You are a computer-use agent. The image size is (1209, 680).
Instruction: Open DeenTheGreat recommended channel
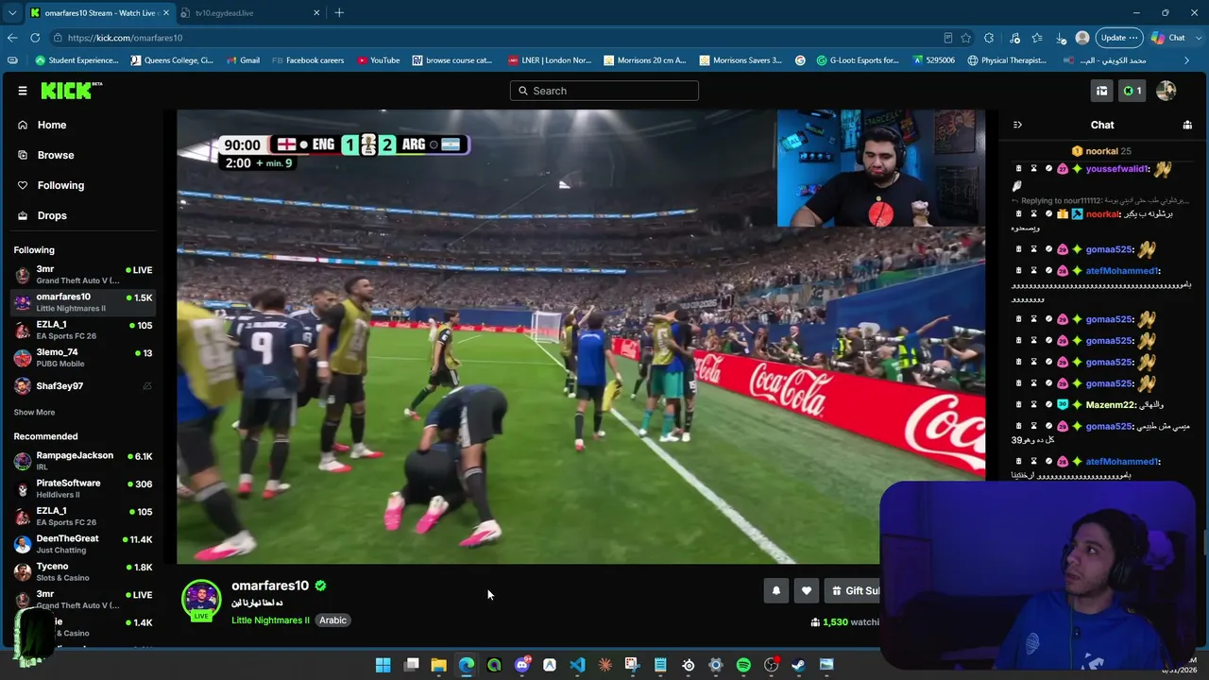pos(83,544)
